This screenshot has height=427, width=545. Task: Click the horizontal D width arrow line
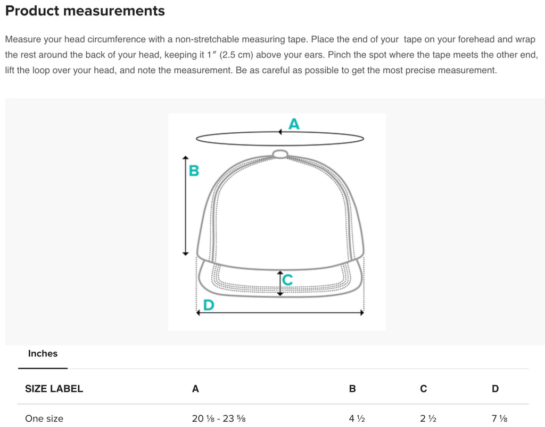click(x=280, y=312)
